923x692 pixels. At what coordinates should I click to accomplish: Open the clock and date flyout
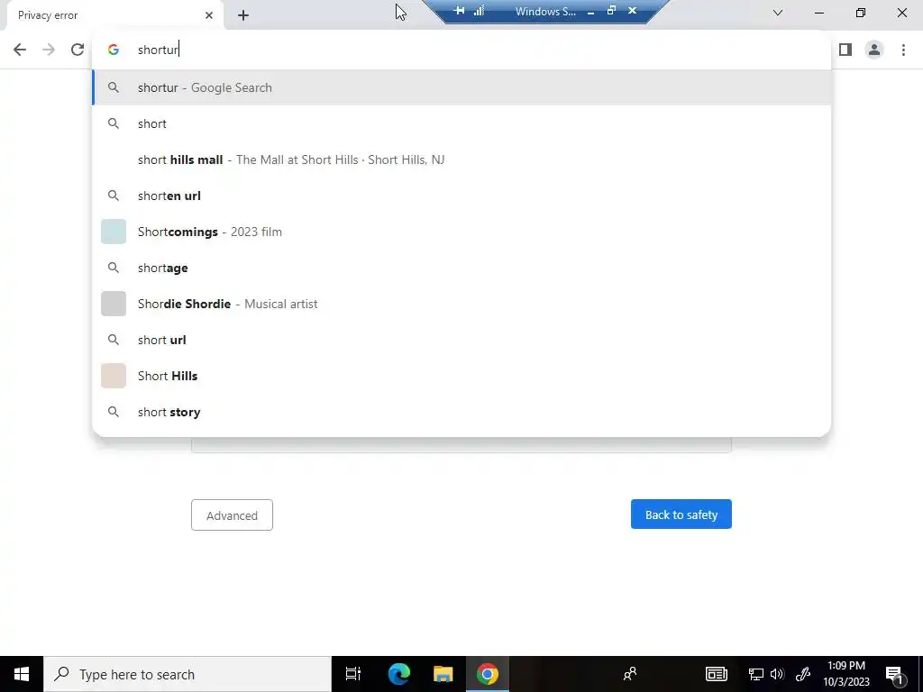(x=845, y=674)
